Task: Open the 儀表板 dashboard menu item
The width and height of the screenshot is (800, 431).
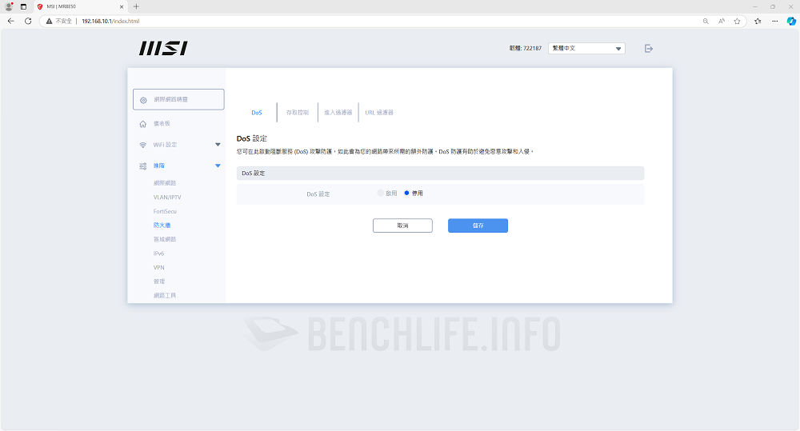Action: pyautogui.click(x=162, y=124)
